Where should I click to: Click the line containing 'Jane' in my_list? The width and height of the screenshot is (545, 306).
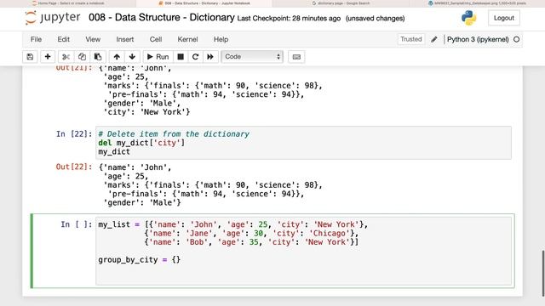(x=251, y=234)
